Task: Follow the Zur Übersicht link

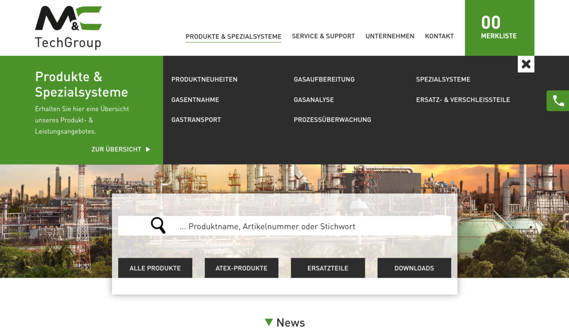Action: pyautogui.click(x=120, y=149)
